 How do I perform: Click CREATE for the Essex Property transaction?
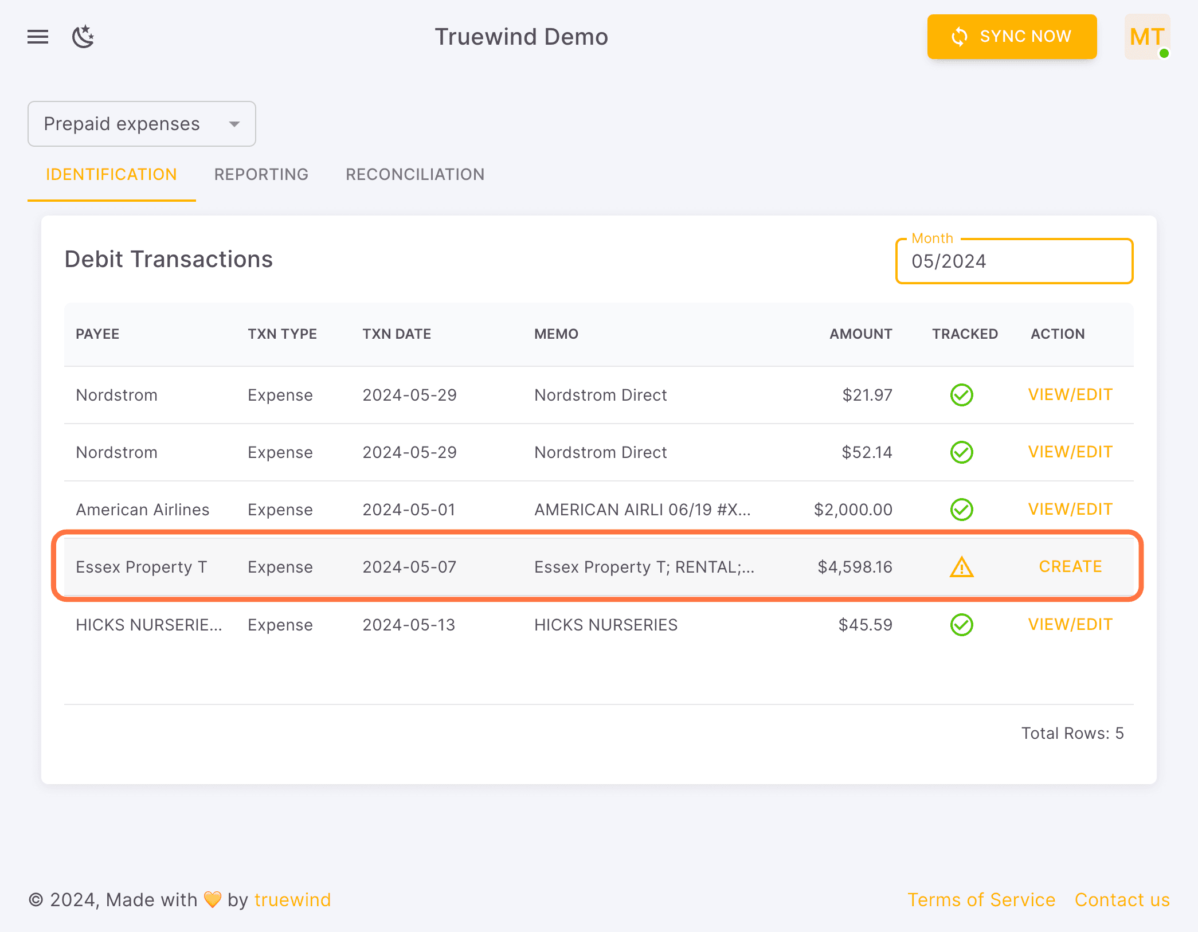tap(1070, 567)
